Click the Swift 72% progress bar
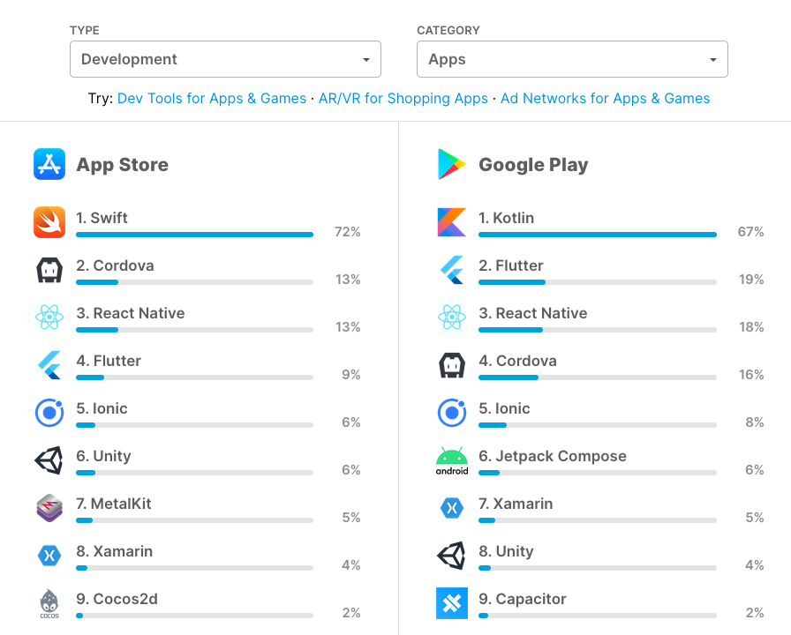791x635 pixels. click(195, 235)
